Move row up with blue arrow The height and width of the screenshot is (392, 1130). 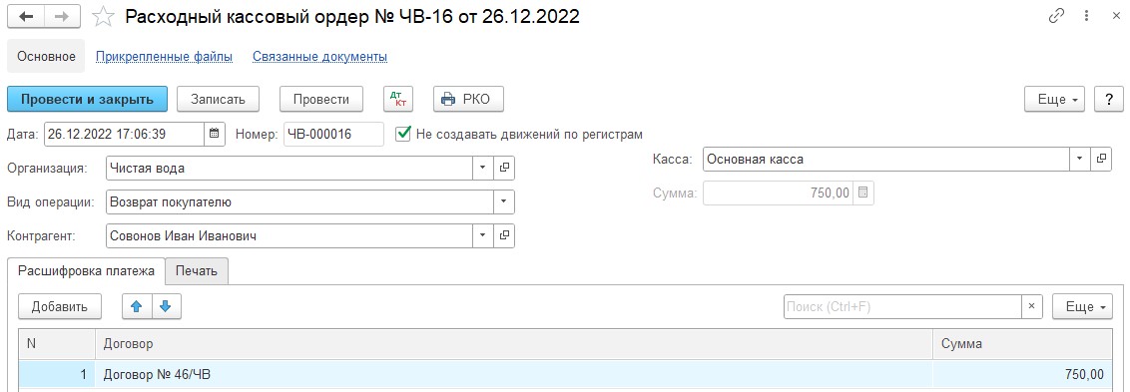(x=136, y=306)
